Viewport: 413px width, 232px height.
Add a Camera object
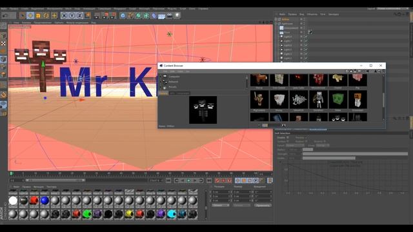[x=170, y=15]
